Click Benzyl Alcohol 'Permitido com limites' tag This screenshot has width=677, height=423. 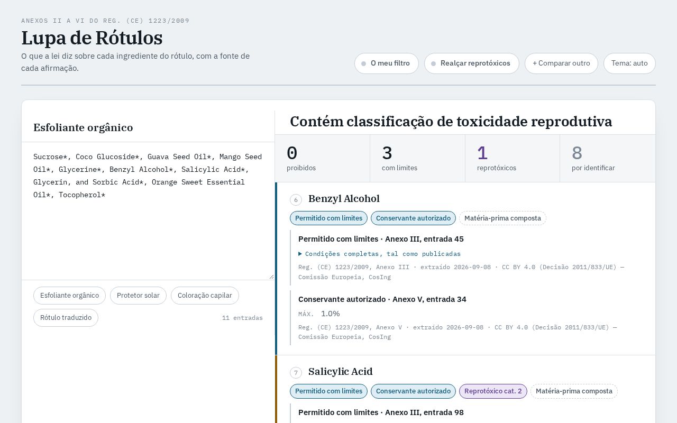pyautogui.click(x=328, y=218)
